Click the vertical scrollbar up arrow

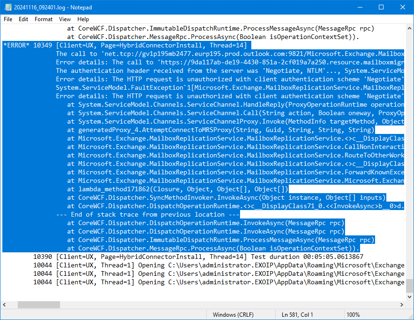(x=409, y=28)
